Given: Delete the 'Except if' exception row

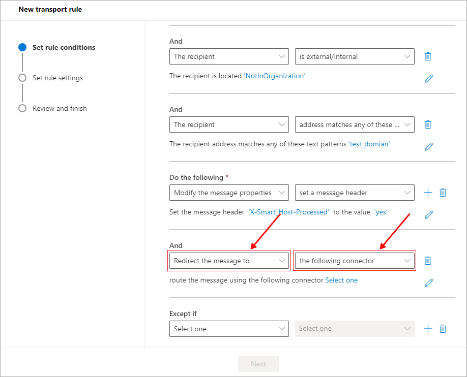Looking at the screenshot, I should pos(443,329).
